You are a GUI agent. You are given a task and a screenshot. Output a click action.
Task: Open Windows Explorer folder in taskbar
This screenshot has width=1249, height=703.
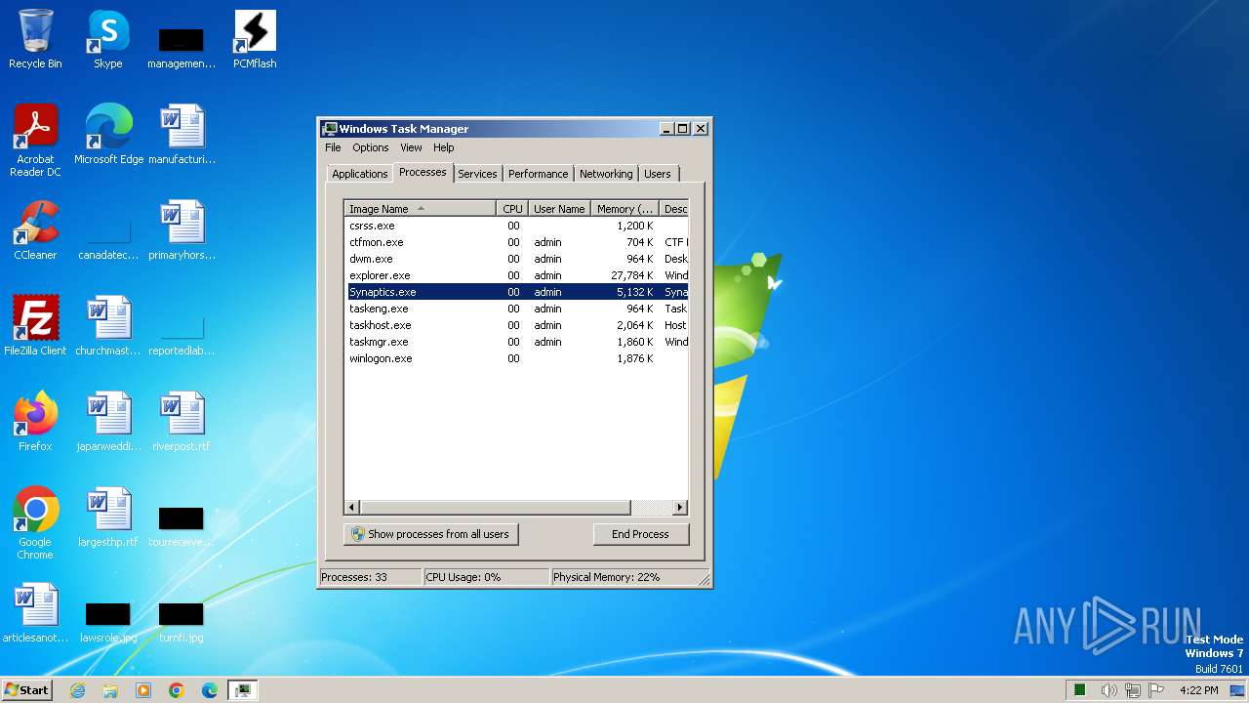coord(110,690)
